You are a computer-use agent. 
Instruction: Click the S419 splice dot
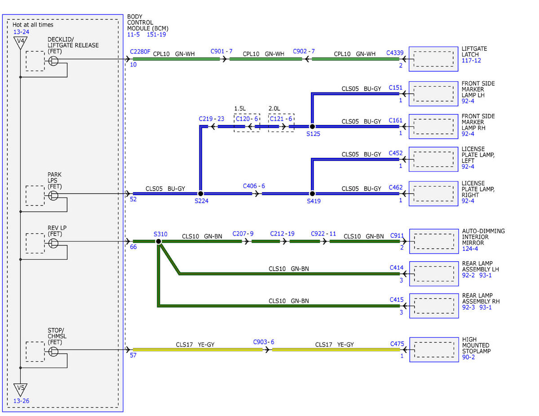tap(312, 194)
